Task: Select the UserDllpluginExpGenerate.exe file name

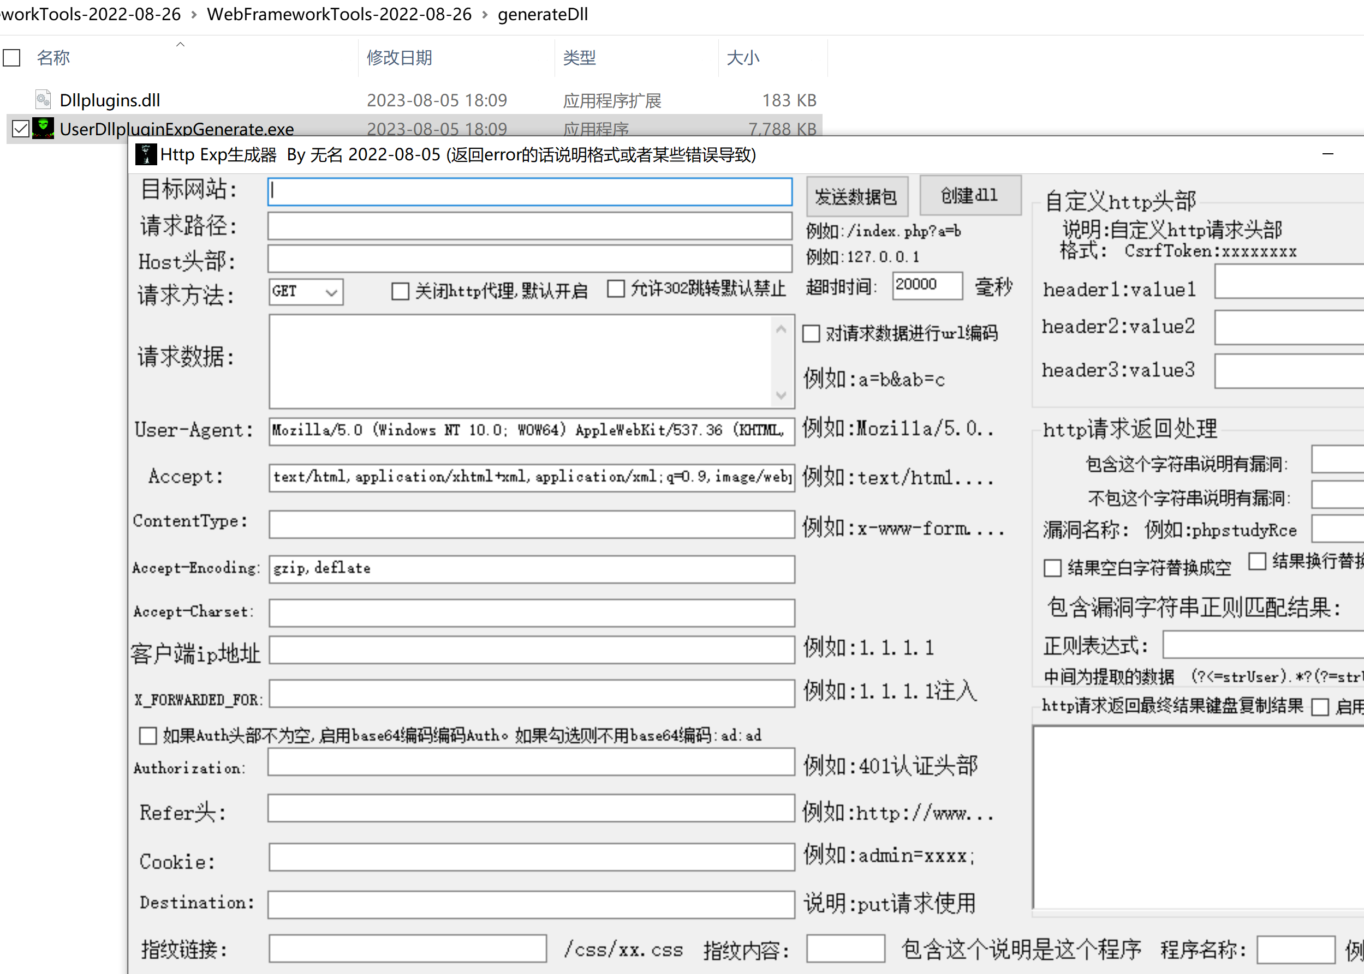Action: [177, 129]
